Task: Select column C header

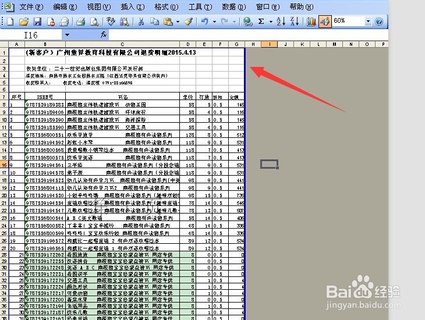Action: [x=122, y=44]
